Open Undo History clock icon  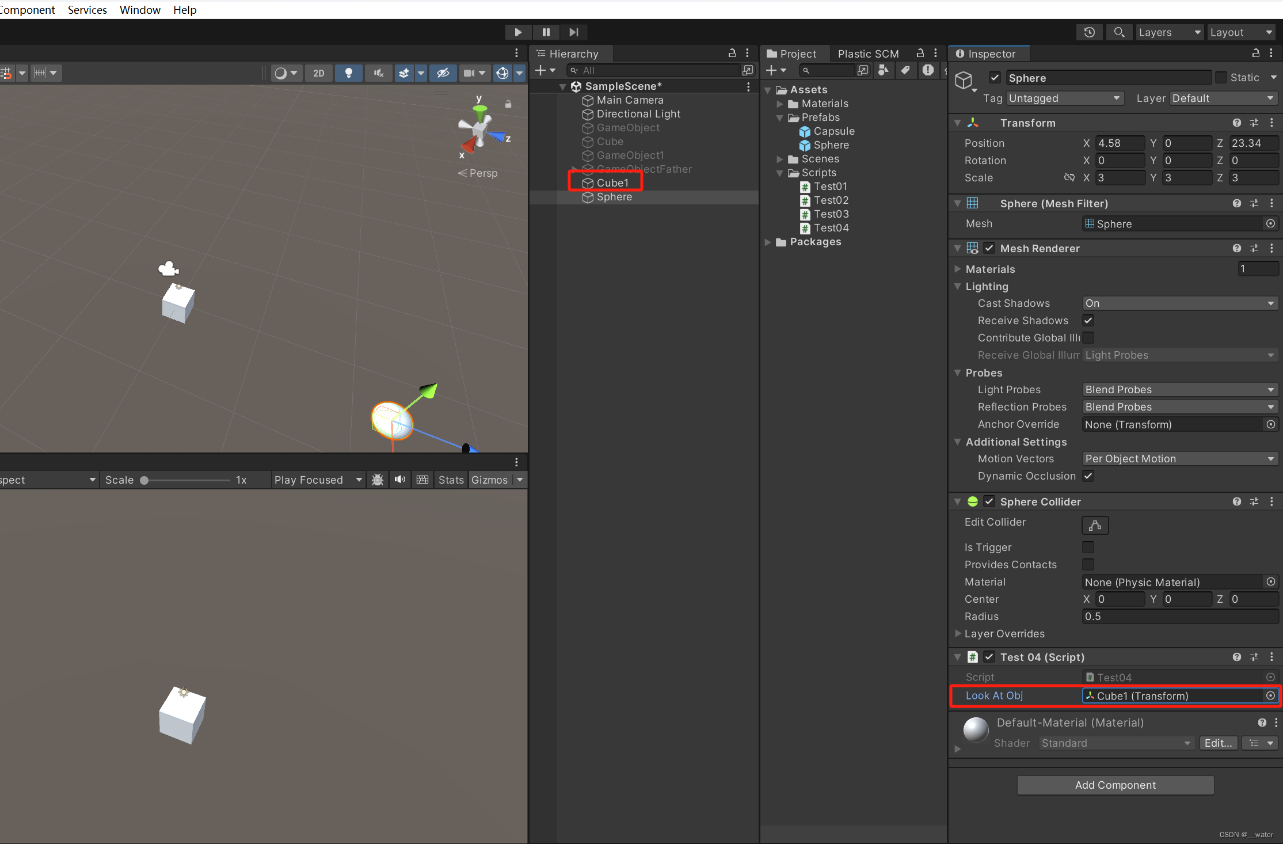click(x=1089, y=32)
